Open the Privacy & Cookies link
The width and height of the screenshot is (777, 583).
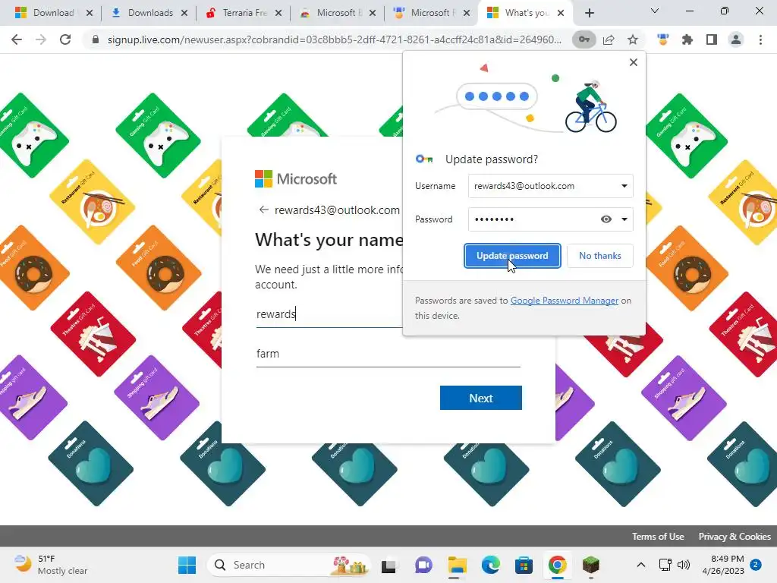click(x=735, y=537)
